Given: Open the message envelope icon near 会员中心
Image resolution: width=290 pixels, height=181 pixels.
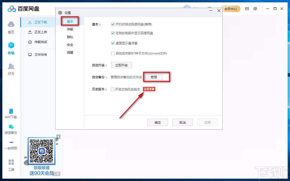Looking at the screenshot, I should pyautogui.click(x=247, y=9).
